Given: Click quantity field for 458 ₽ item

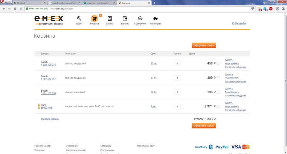Looking at the screenshot, I should [177, 64].
